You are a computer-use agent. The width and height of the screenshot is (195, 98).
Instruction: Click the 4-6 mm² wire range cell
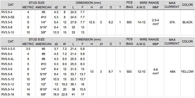pos(156,72)
